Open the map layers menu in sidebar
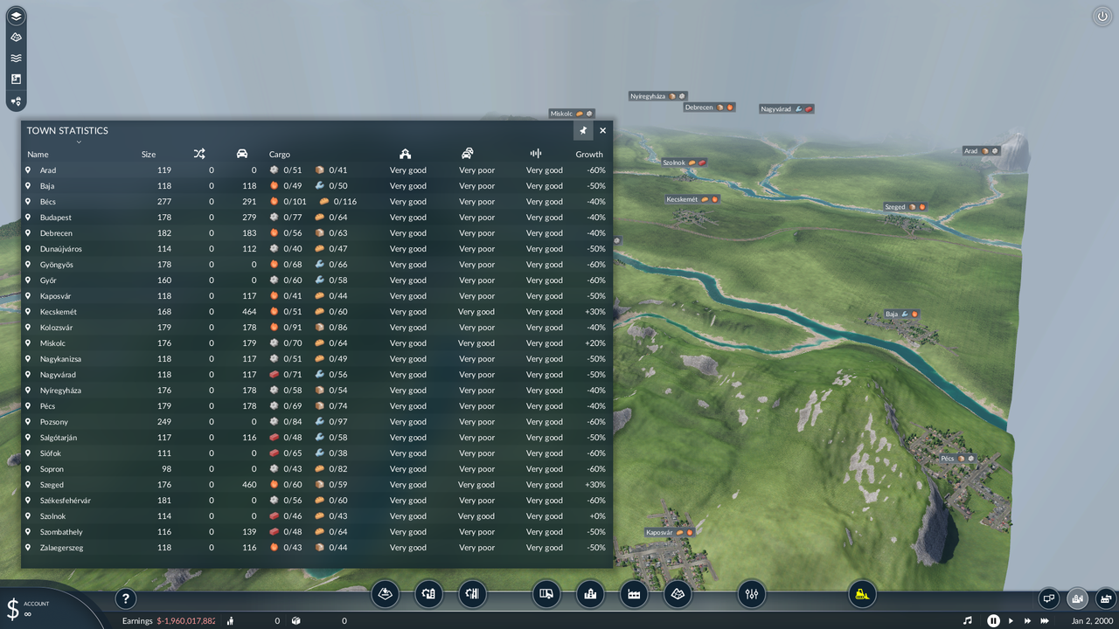 (16, 16)
